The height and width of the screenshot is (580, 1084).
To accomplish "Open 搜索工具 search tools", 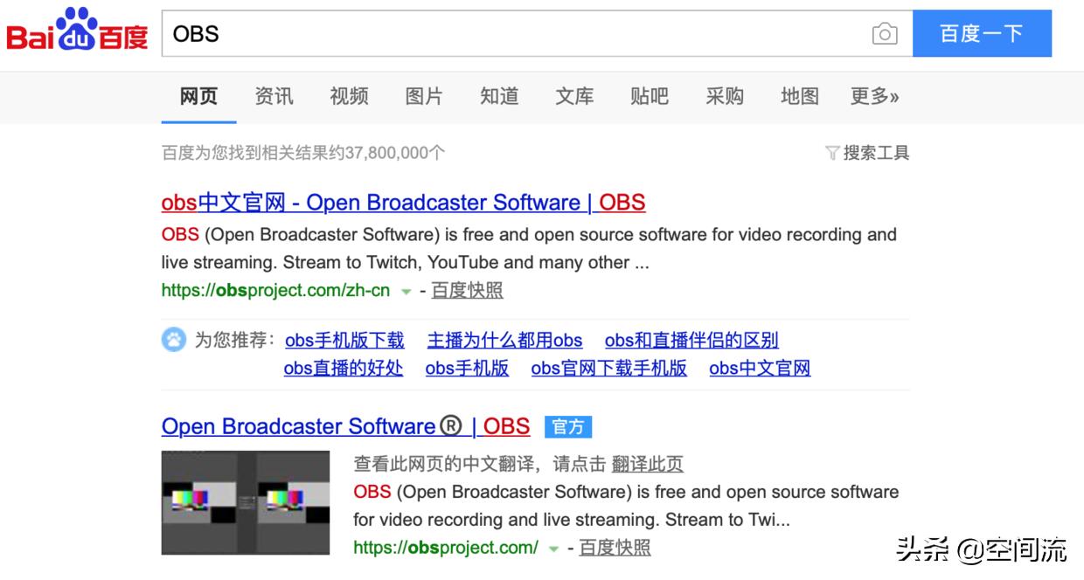I will pyautogui.click(x=876, y=153).
